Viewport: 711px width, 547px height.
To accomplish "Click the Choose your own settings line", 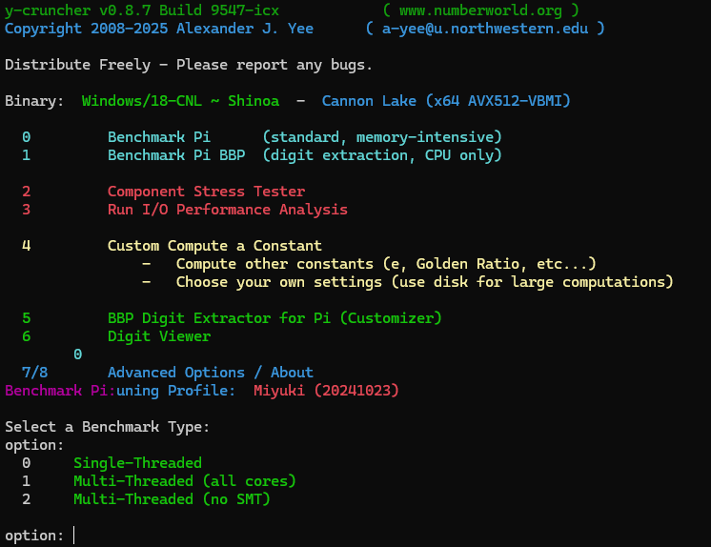I will (x=424, y=282).
